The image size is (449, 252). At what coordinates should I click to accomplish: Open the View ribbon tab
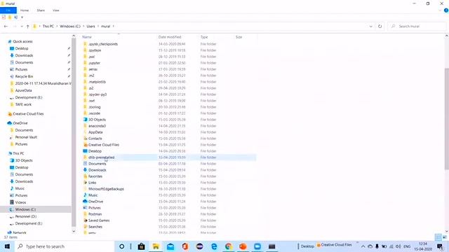point(56,10)
